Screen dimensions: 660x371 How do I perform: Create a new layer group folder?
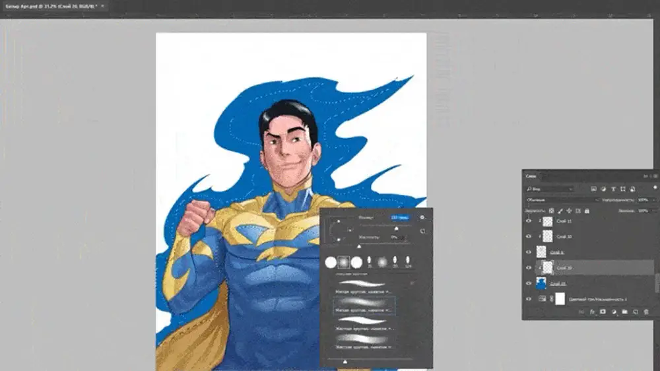coord(624,311)
